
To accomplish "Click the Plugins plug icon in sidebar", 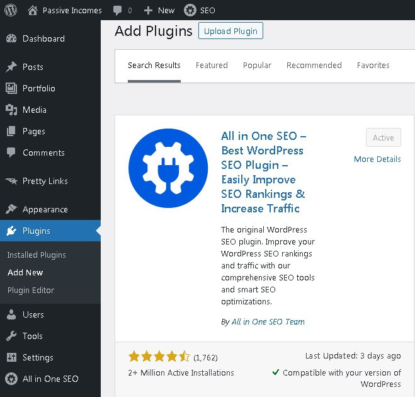I will click(x=11, y=231).
